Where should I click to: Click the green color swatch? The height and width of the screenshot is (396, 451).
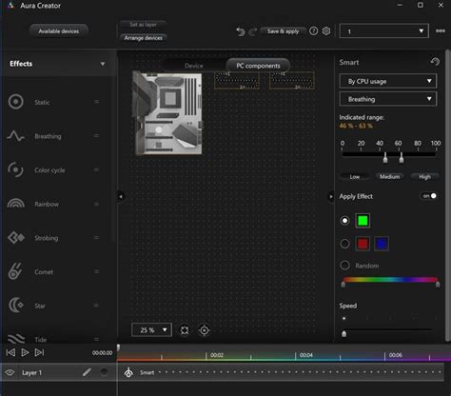(363, 221)
